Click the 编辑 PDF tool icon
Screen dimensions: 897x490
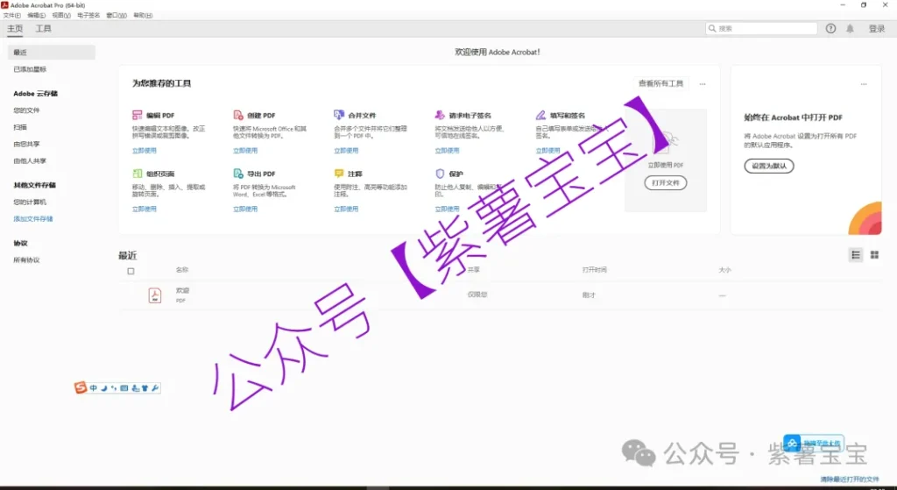[x=138, y=116]
